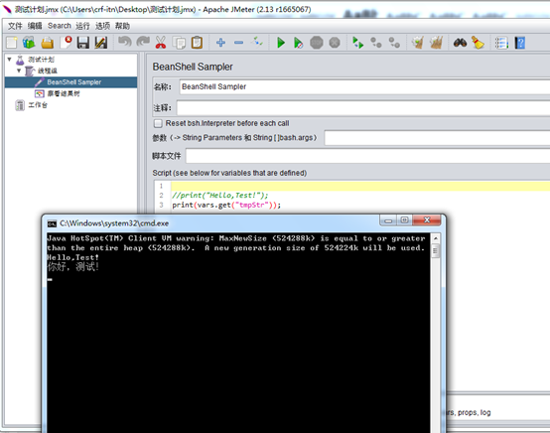This screenshot has width=550, height=433.
Task: Undo the last action
Action: 124,42
